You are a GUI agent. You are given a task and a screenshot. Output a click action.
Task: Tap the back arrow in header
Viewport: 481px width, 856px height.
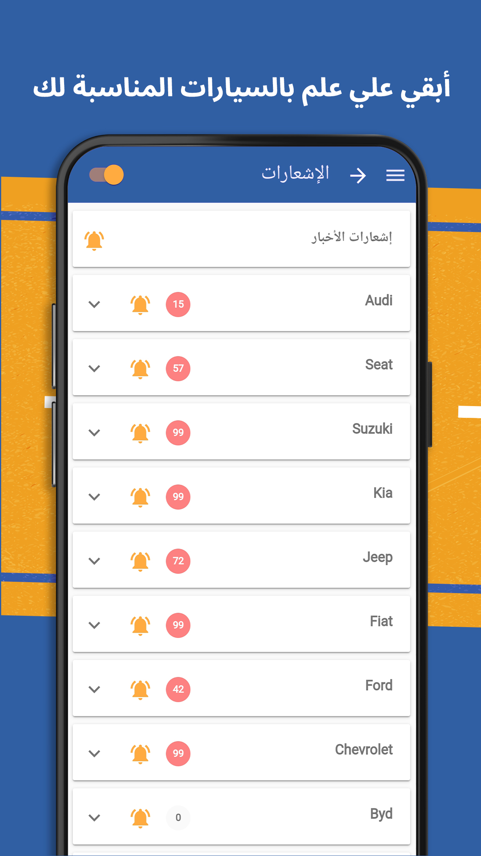point(358,175)
